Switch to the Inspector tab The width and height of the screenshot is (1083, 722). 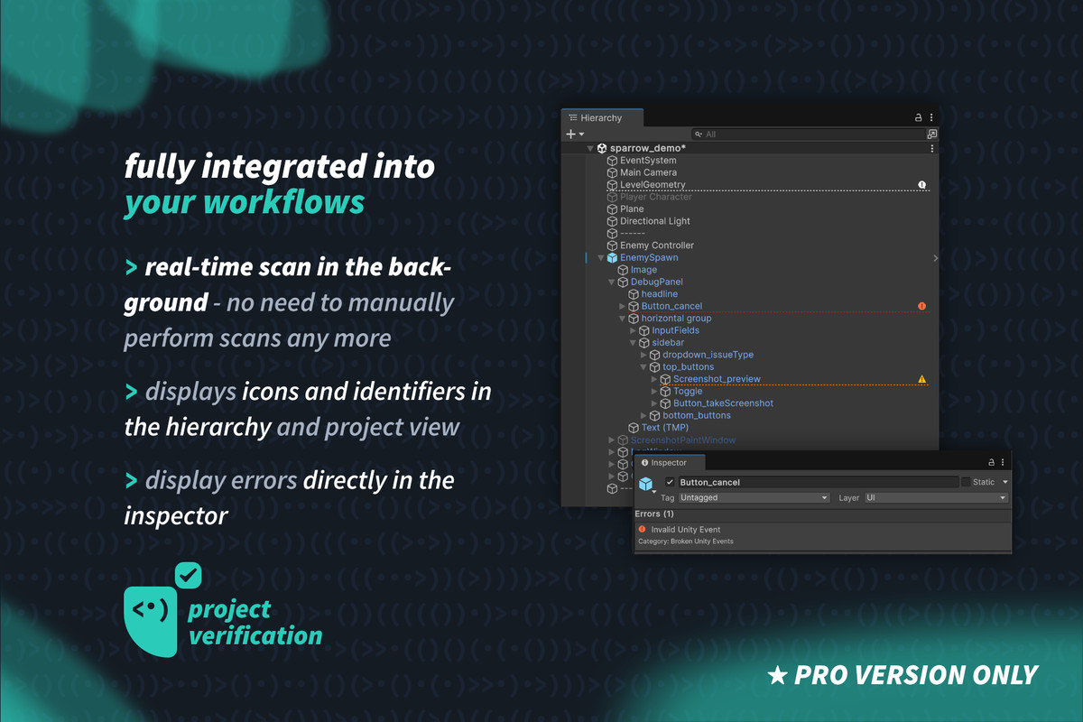pos(668,463)
